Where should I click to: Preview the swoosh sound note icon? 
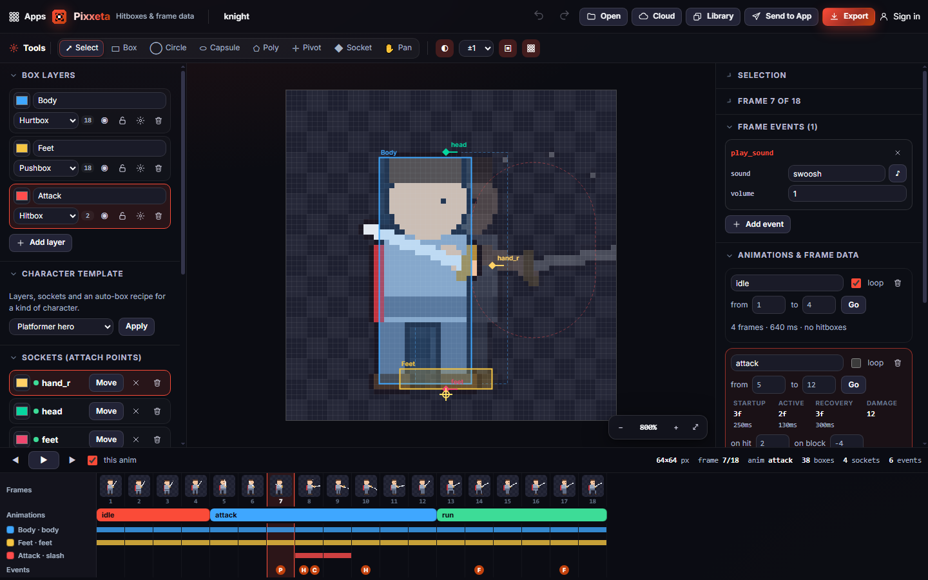point(898,173)
